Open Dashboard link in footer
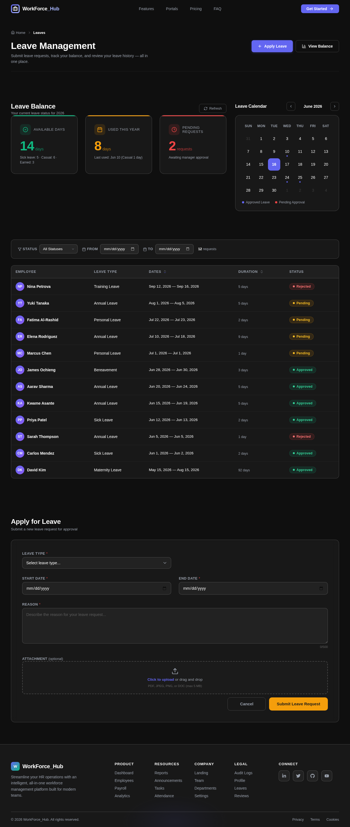 tap(124, 773)
